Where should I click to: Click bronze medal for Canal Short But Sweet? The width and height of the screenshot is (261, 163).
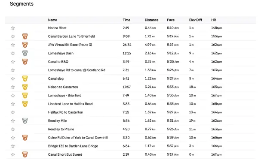[x=25, y=154]
